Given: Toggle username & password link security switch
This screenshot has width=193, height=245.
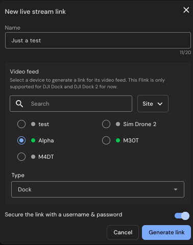Looking at the screenshot, I should pyautogui.click(x=182, y=216).
